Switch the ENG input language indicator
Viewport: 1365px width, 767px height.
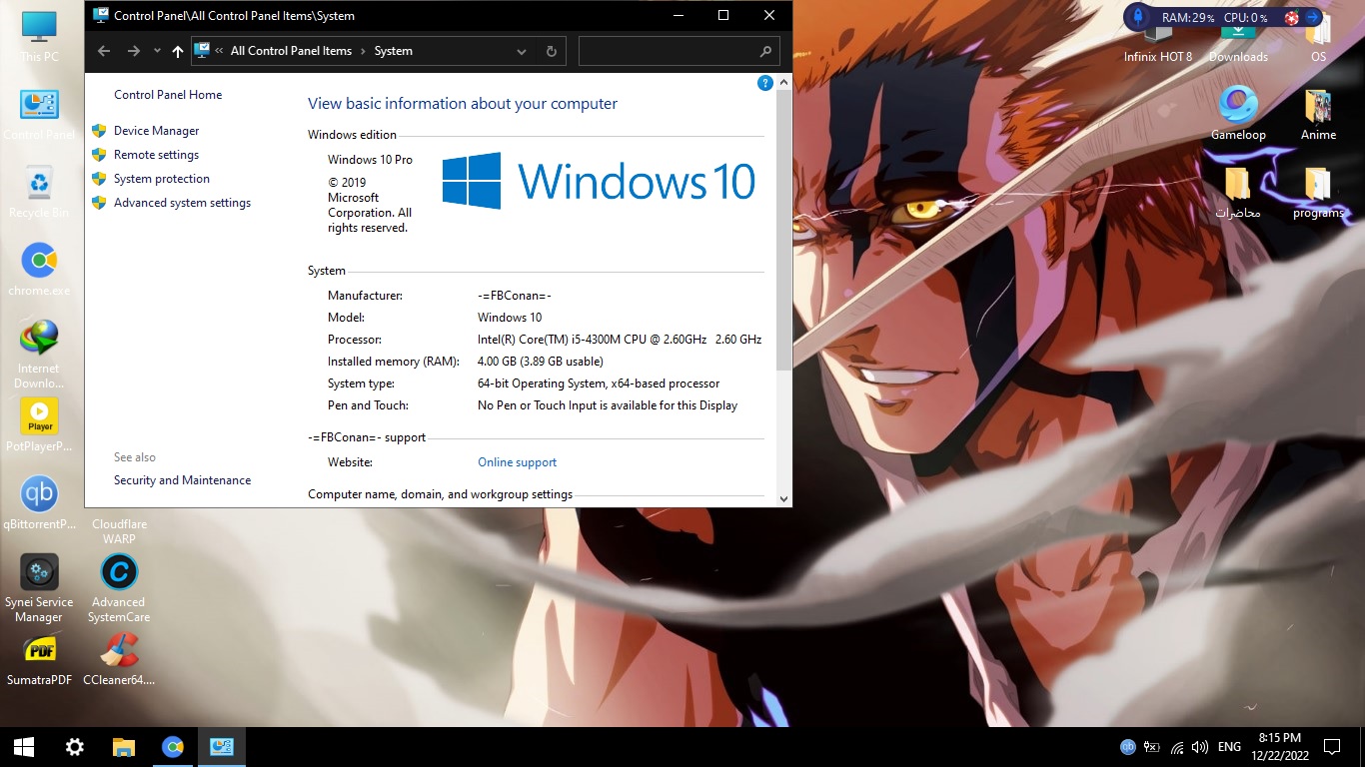tap(1229, 746)
